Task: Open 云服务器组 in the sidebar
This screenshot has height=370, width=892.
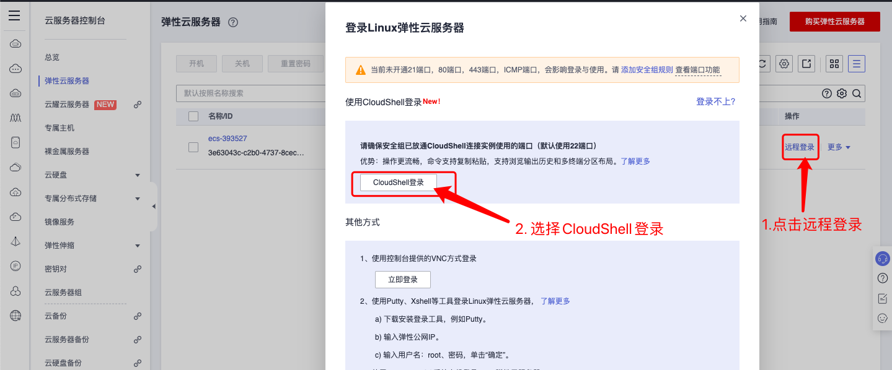Action: coord(63,293)
